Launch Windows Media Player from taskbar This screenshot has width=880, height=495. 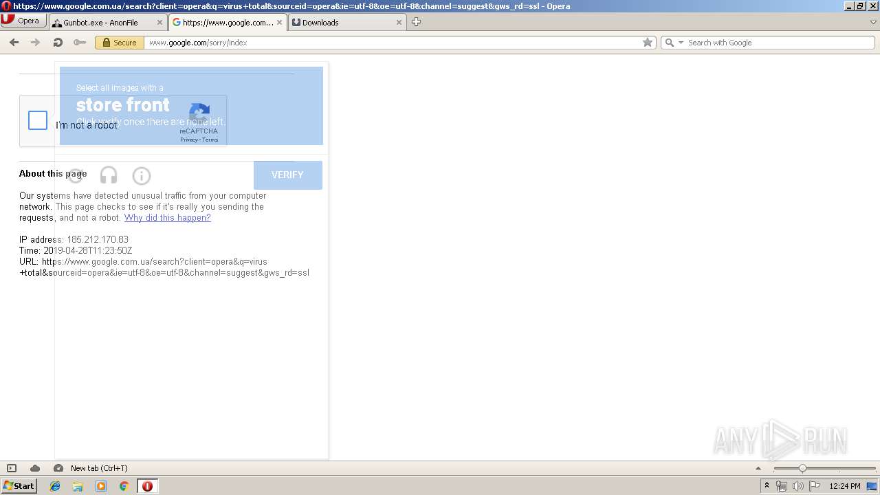click(101, 486)
